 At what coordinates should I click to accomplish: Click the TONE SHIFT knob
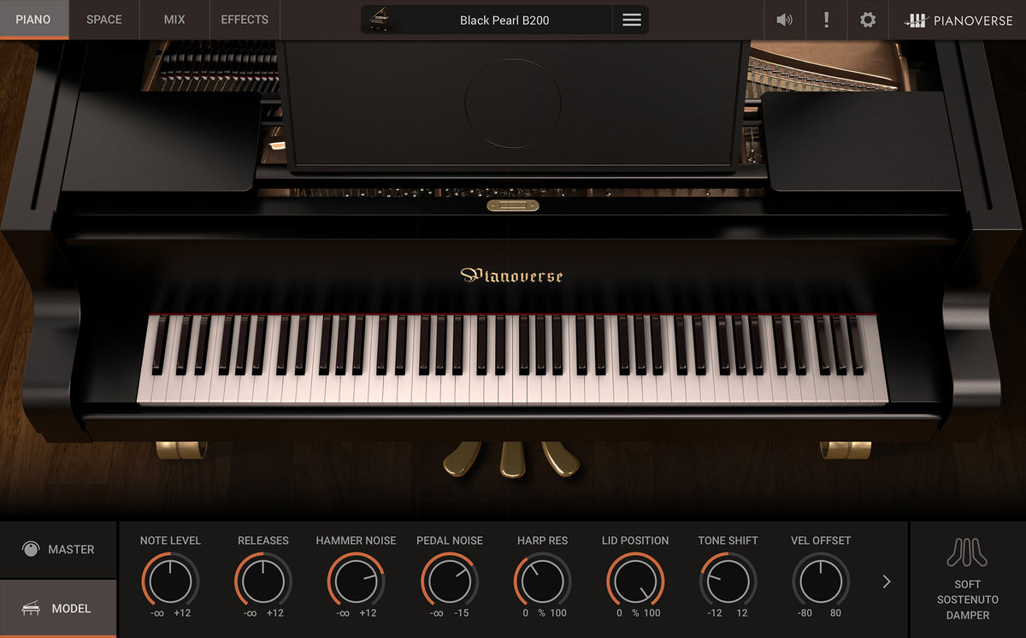pyautogui.click(x=728, y=582)
